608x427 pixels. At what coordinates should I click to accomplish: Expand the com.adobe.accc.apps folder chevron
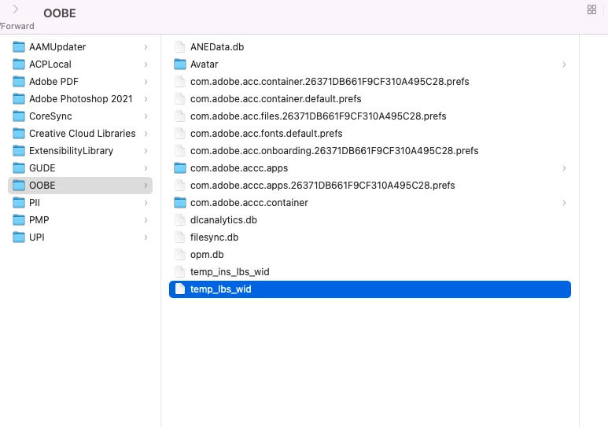pos(564,168)
